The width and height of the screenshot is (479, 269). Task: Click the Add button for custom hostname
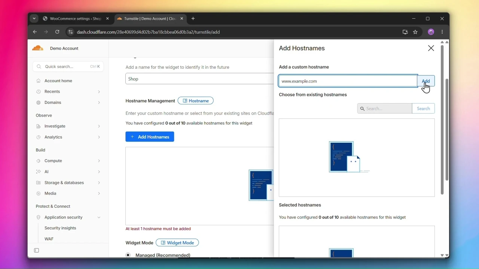tap(426, 81)
